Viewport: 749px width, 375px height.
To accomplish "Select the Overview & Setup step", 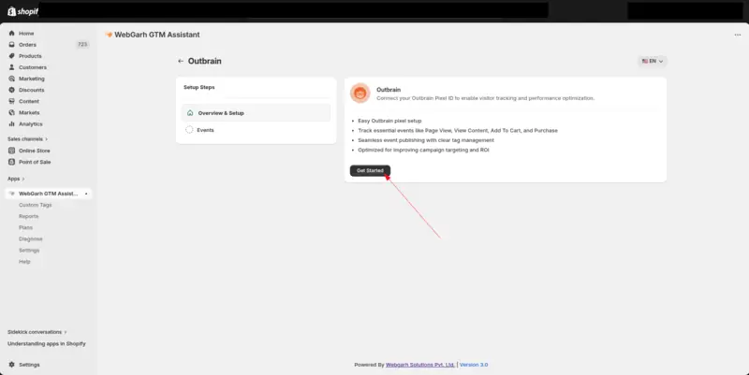I will coord(256,113).
